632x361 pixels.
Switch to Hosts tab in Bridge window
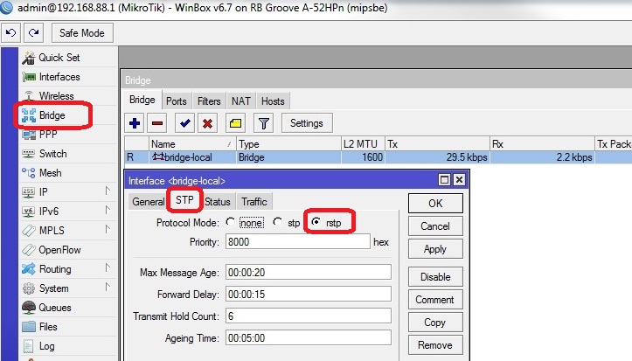[x=273, y=101]
